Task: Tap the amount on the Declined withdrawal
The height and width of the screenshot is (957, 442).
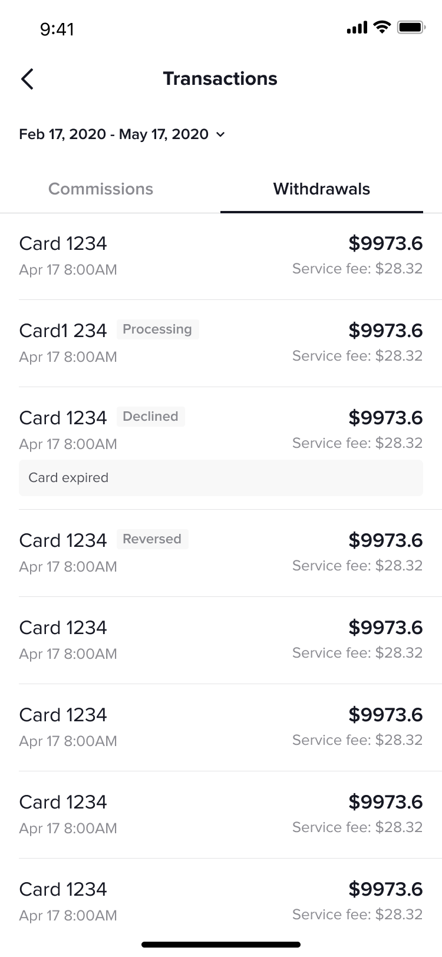Action: tap(385, 418)
